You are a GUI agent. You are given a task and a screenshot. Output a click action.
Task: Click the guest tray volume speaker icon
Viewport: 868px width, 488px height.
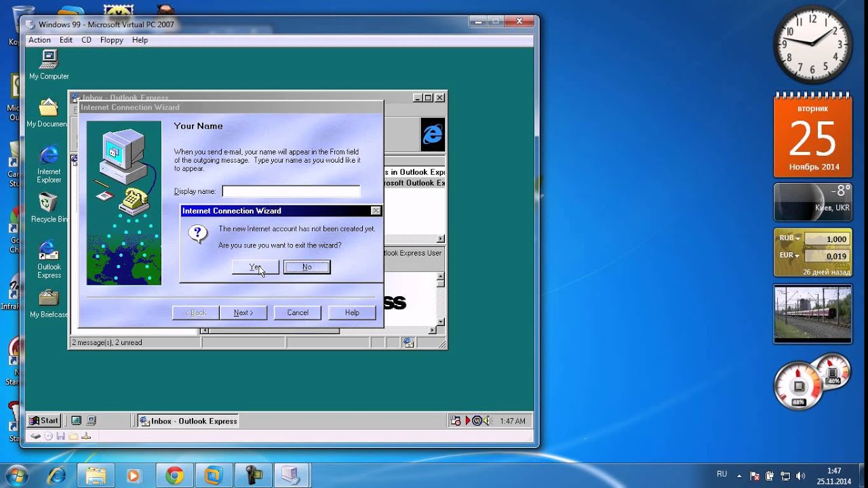(487, 421)
